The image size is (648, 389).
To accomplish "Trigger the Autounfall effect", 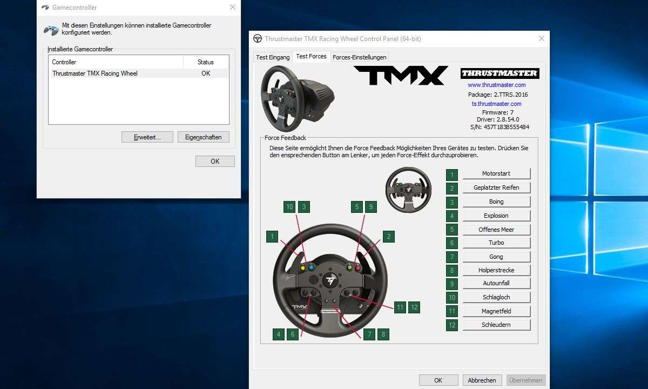I will click(496, 283).
